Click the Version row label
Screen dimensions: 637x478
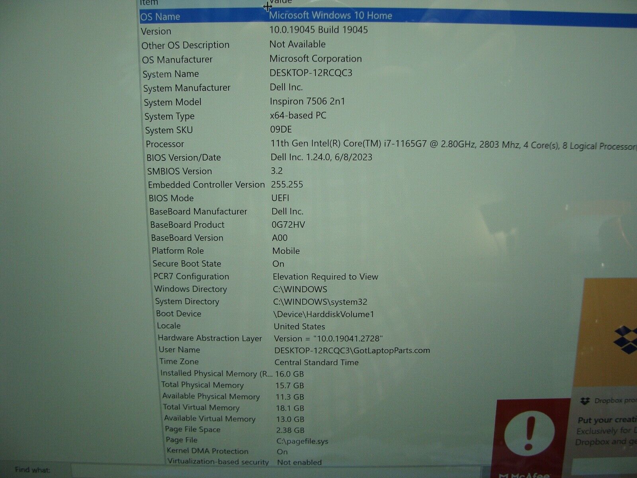[x=156, y=31]
